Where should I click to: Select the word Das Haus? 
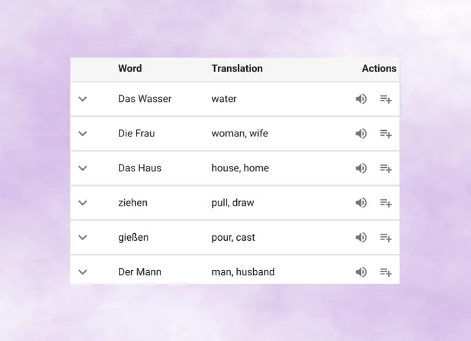point(140,168)
